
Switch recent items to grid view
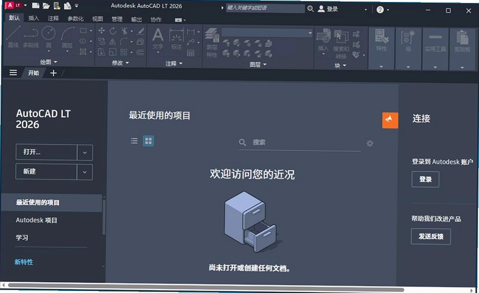pyautogui.click(x=149, y=141)
